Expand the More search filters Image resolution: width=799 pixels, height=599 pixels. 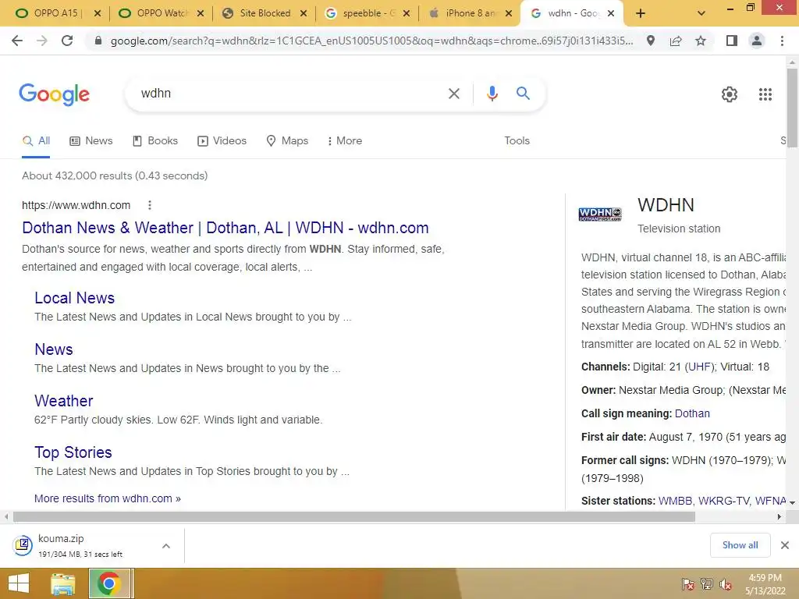[344, 141]
